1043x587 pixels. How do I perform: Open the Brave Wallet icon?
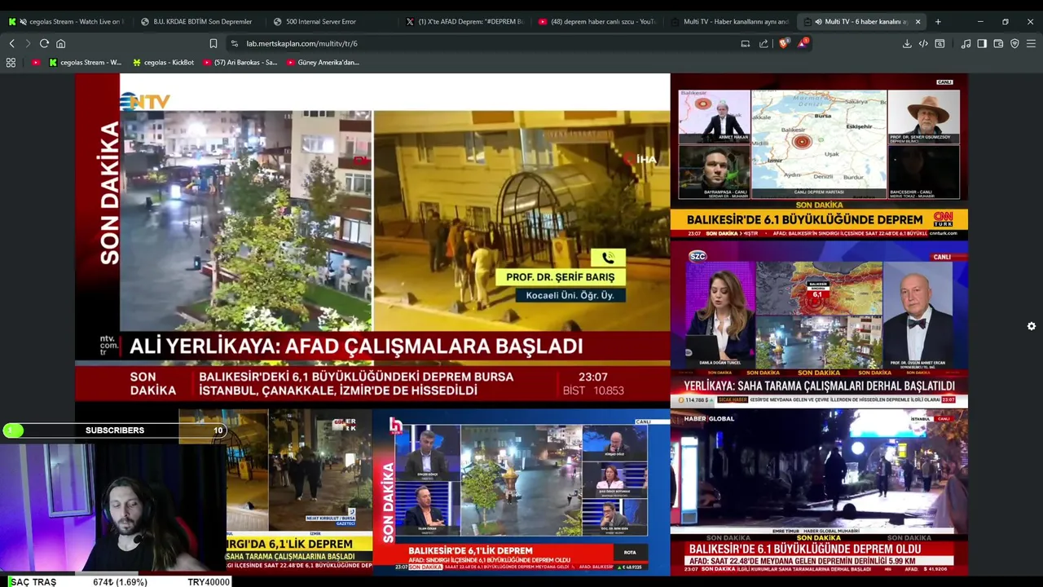pos(998,43)
